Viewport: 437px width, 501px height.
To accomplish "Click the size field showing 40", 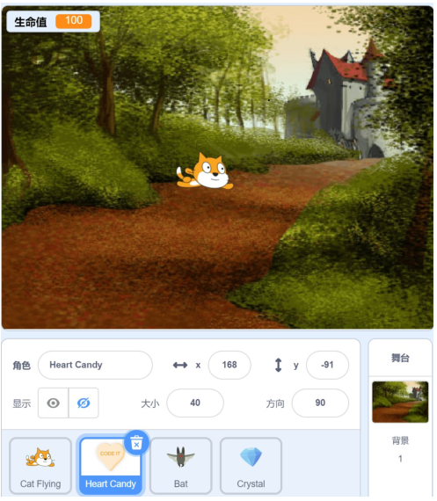I will pos(195,403).
